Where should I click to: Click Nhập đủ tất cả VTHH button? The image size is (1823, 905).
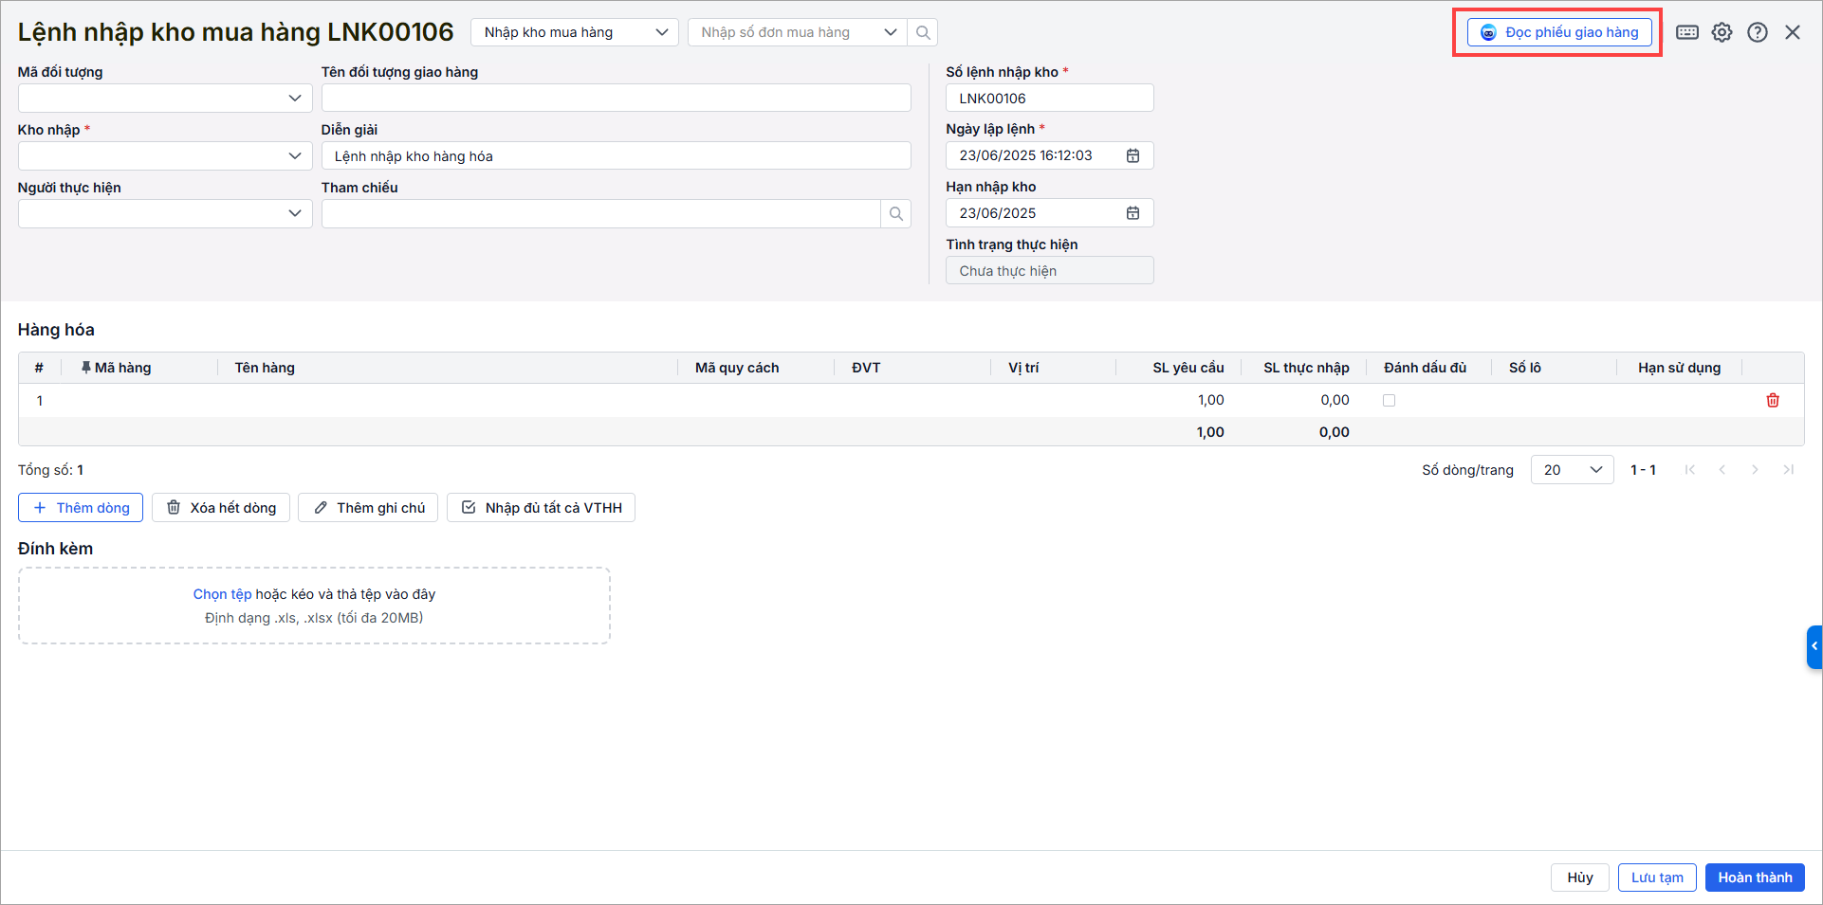point(541,508)
